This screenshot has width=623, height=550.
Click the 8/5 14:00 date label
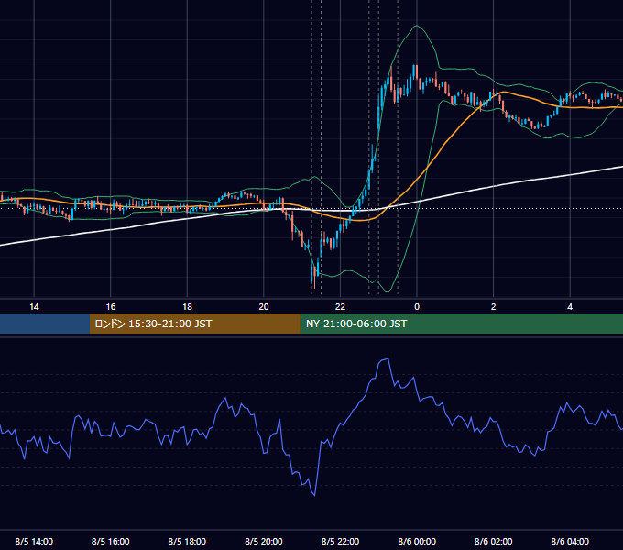coord(34,541)
